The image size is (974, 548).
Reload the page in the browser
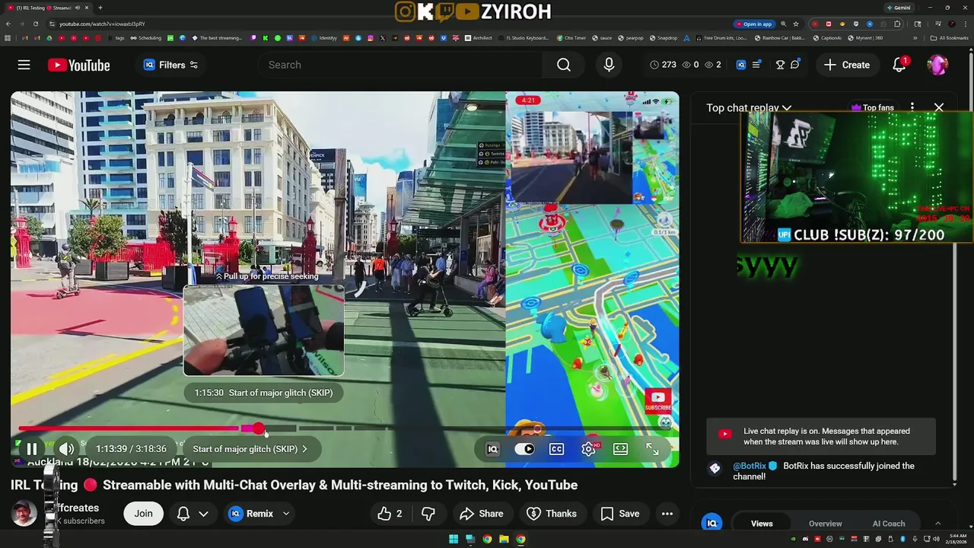37,24
